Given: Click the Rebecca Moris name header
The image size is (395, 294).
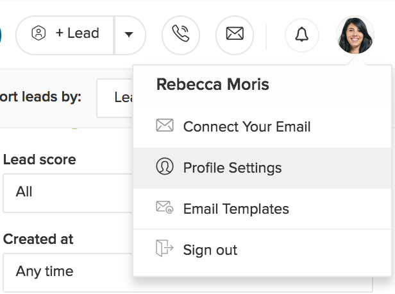Looking at the screenshot, I should (x=212, y=85).
